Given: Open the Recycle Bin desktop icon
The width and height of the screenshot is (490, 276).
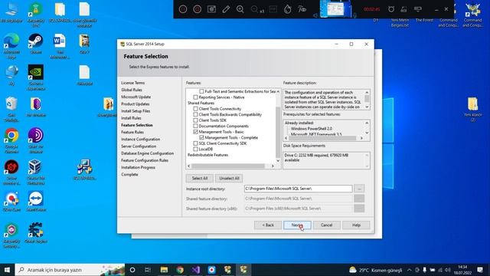Looking at the screenshot, I should [11, 109].
